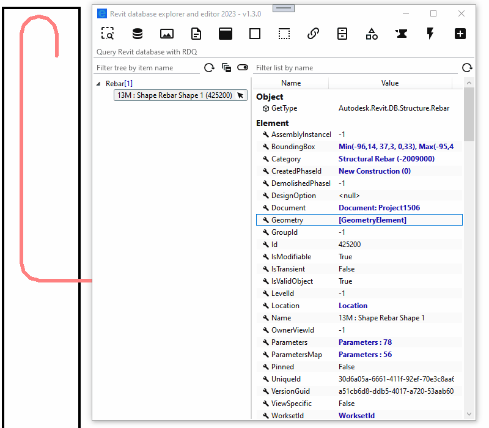Screen dimensions: 489x428
Task: Select the VersionGuid row
Action: (359, 391)
